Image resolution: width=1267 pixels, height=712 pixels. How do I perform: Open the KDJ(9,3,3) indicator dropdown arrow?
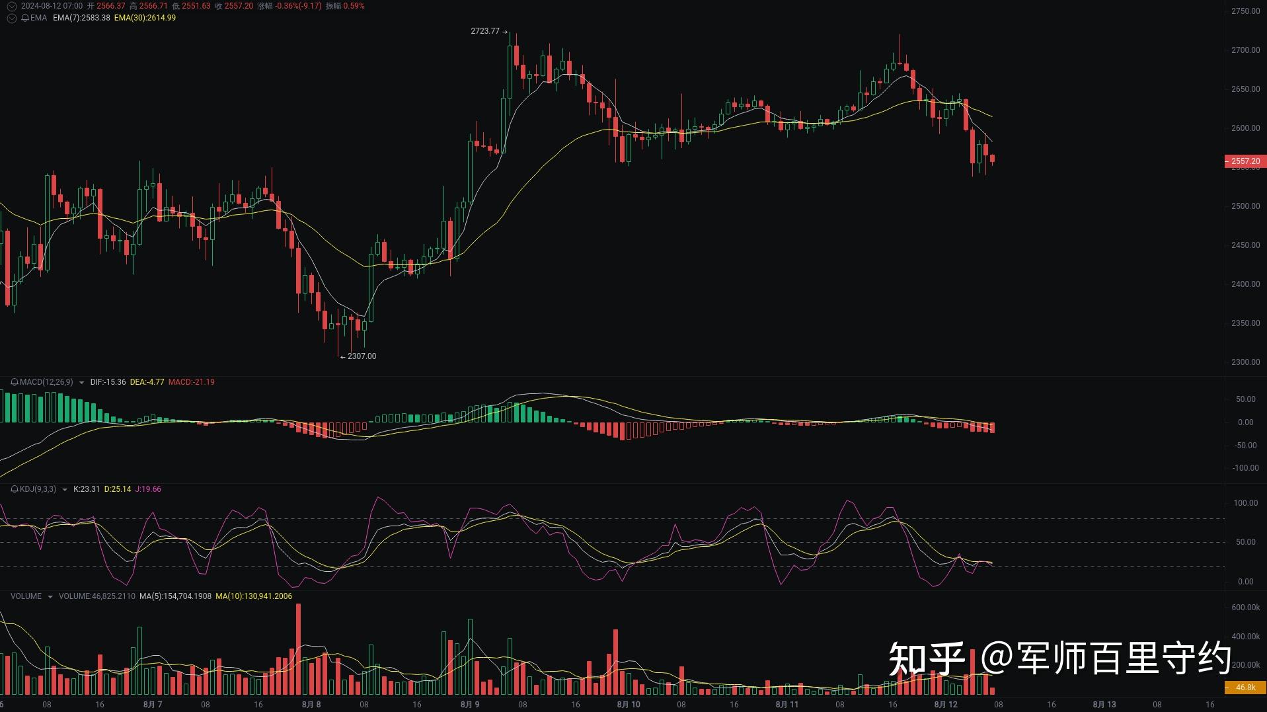coord(64,490)
